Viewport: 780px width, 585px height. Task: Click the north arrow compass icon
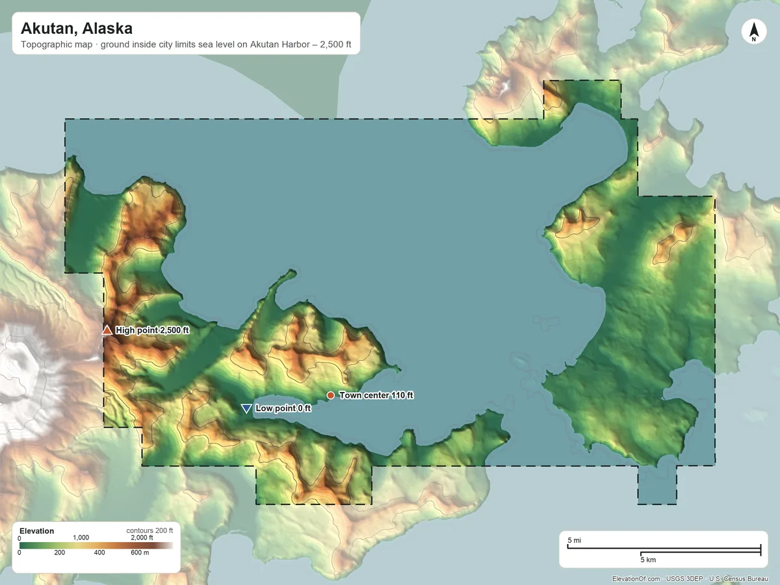(753, 32)
